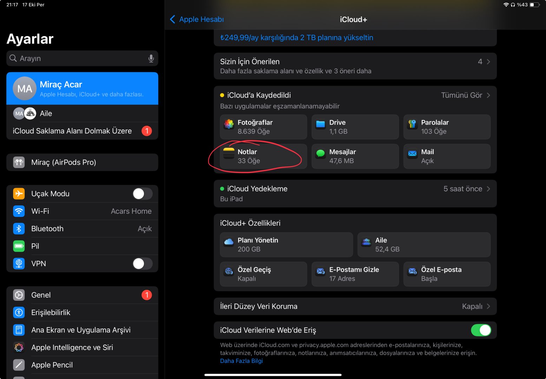The width and height of the screenshot is (546, 379).
Task: Tap the Bluetooth settings icon
Action: 19,229
